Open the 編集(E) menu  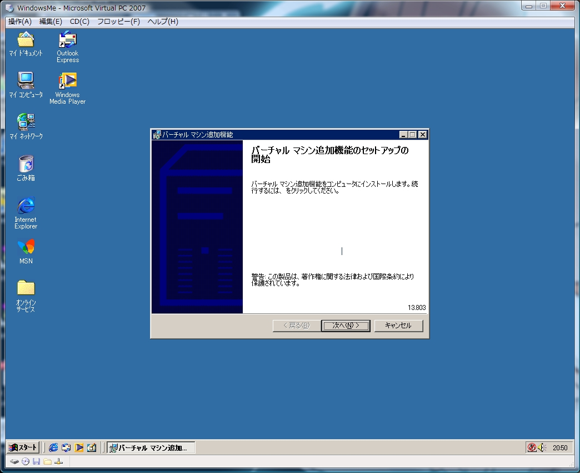tap(51, 22)
